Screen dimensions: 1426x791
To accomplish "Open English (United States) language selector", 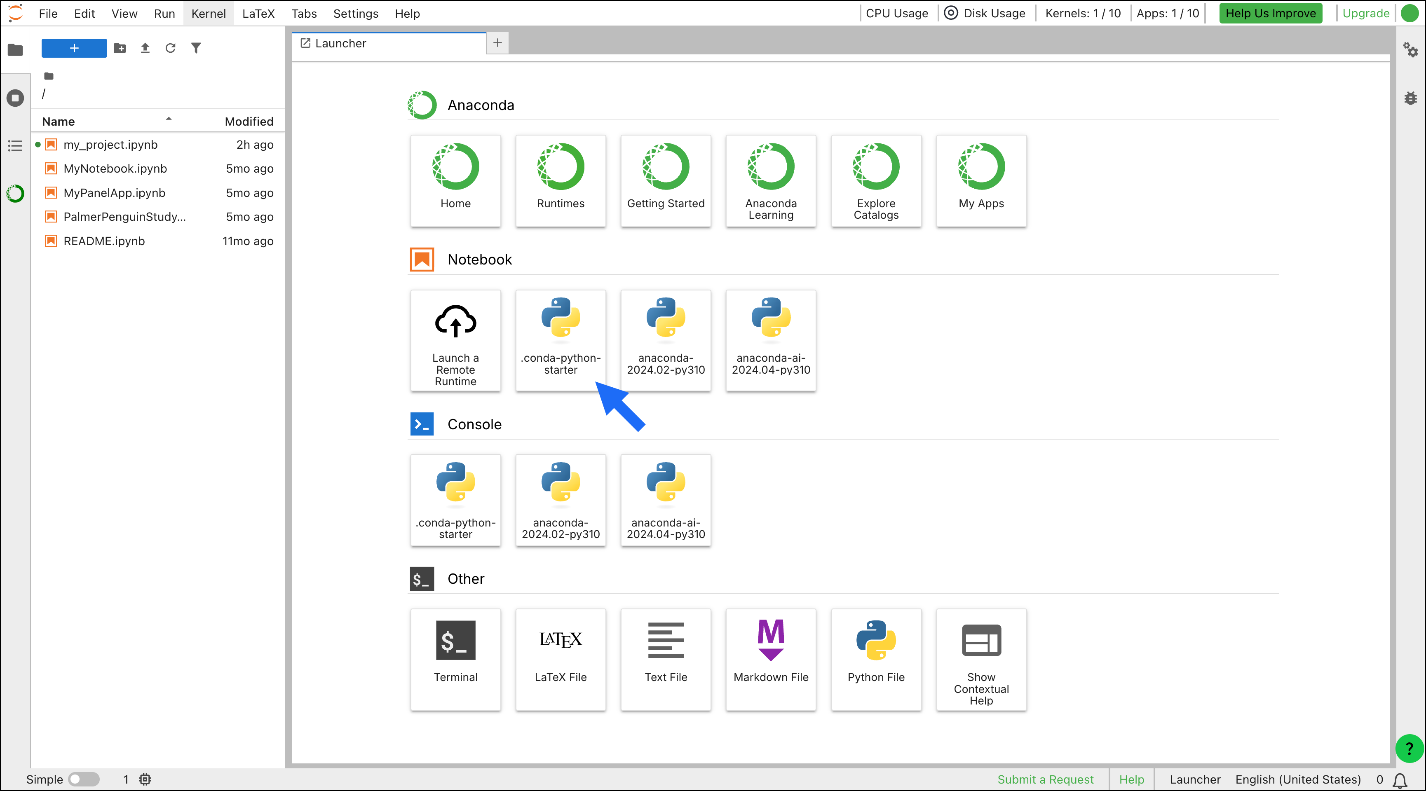I will [x=1297, y=779].
